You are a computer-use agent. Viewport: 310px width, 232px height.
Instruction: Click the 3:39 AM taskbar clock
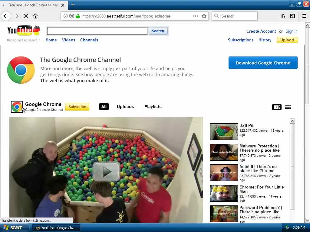pos(299,228)
